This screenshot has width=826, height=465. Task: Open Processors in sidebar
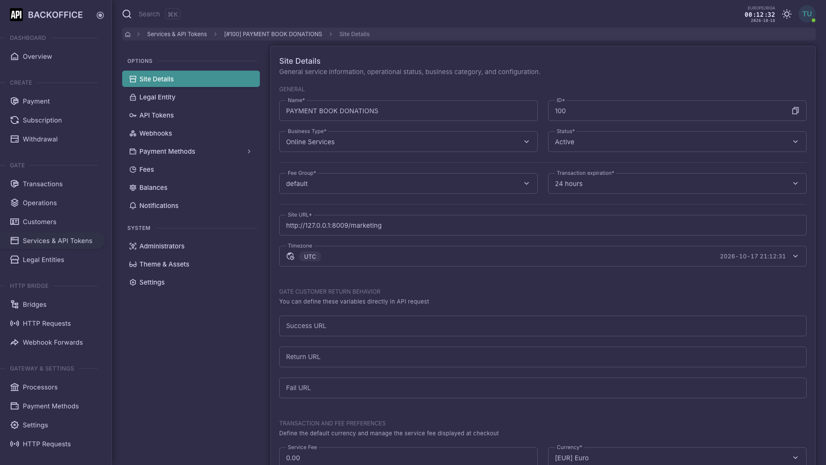point(52,387)
